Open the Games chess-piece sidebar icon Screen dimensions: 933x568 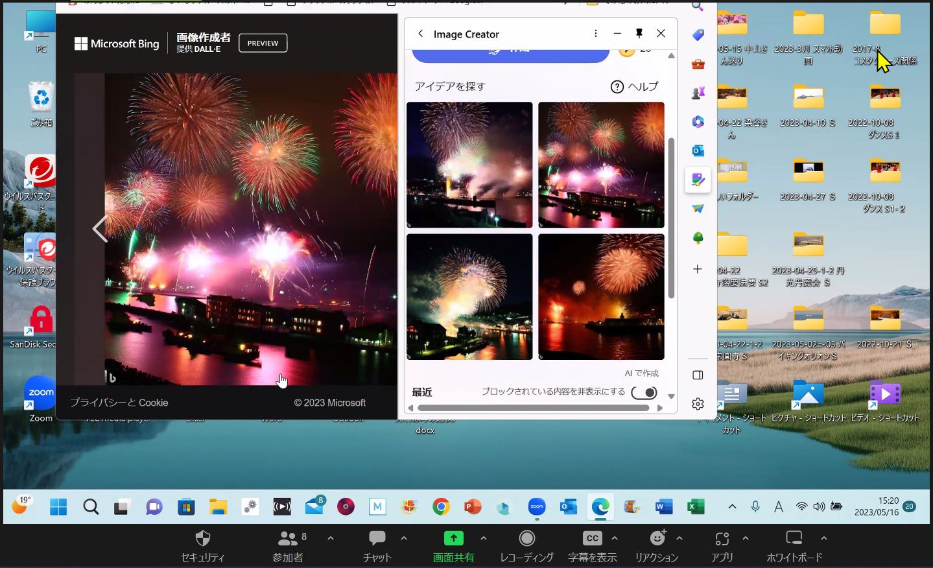click(698, 93)
